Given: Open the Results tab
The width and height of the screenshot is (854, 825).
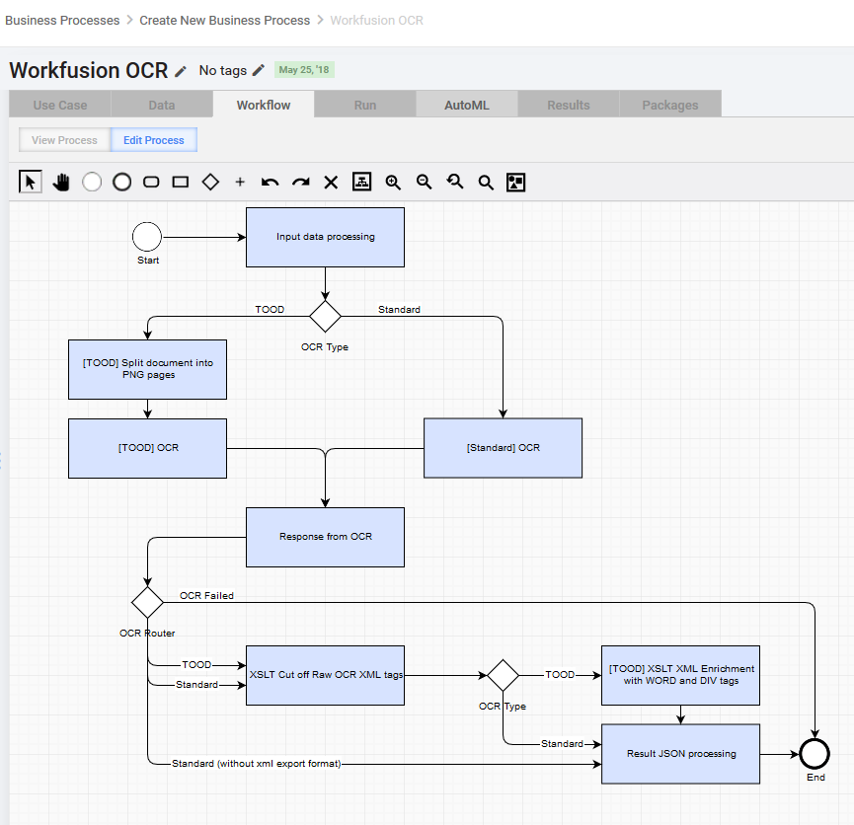Looking at the screenshot, I should (x=569, y=105).
